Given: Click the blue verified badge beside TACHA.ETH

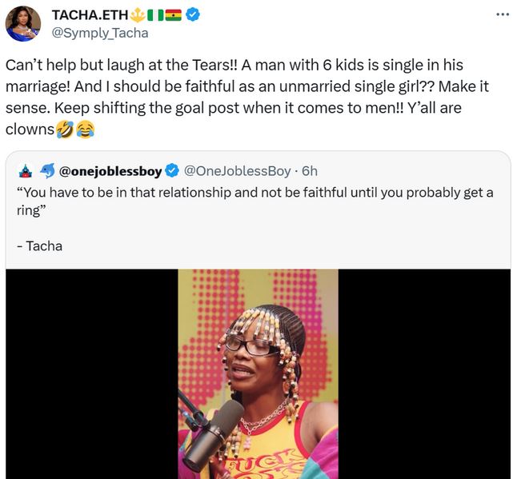Looking at the screenshot, I should click(x=194, y=14).
